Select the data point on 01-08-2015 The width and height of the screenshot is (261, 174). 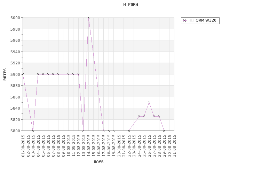click(x=23, y=74)
